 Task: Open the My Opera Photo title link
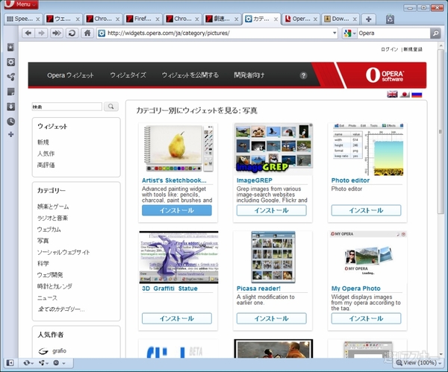355,289
